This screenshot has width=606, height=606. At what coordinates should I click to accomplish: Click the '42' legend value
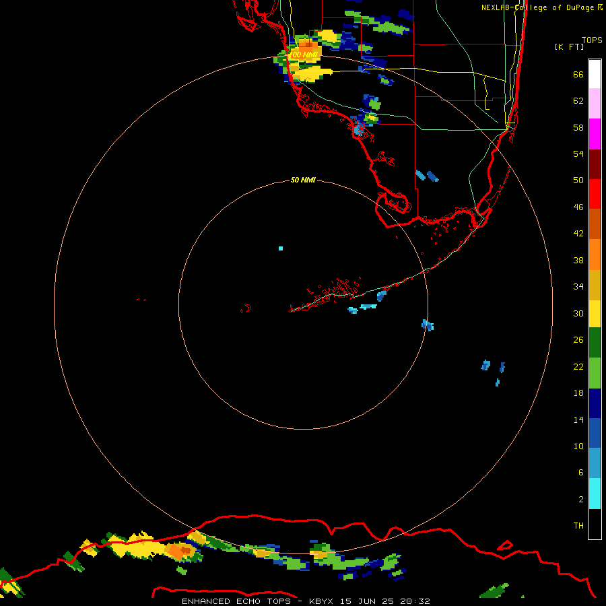click(x=578, y=234)
